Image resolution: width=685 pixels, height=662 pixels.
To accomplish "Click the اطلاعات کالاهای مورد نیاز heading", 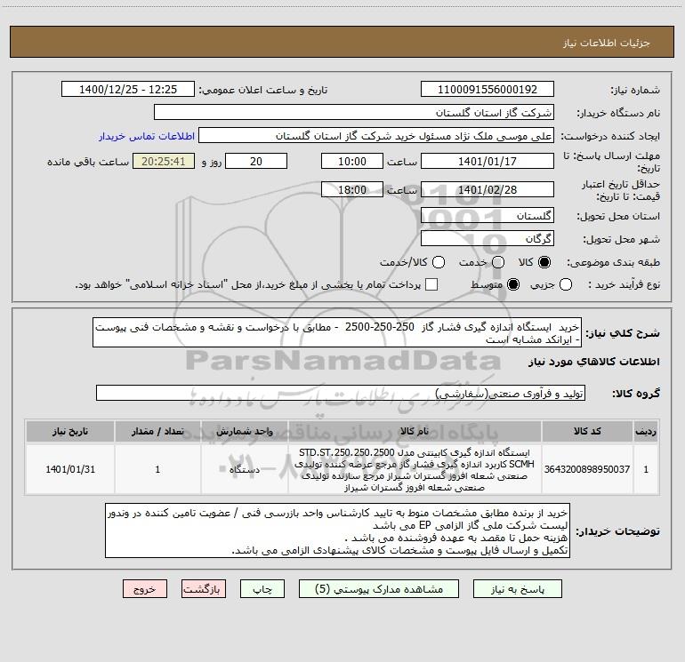I will click(x=593, y=362).
